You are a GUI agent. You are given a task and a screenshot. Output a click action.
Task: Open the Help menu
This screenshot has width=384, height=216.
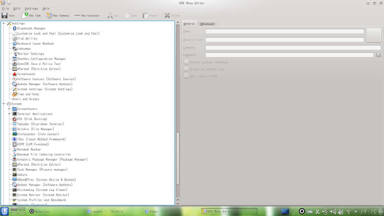pos(46,8)
